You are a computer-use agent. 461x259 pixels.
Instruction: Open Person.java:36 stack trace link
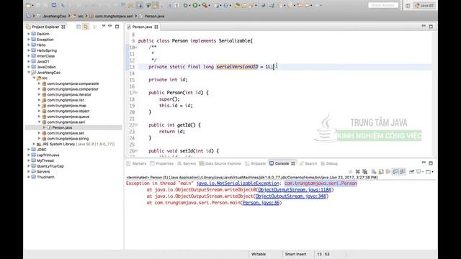pos(261,203)
